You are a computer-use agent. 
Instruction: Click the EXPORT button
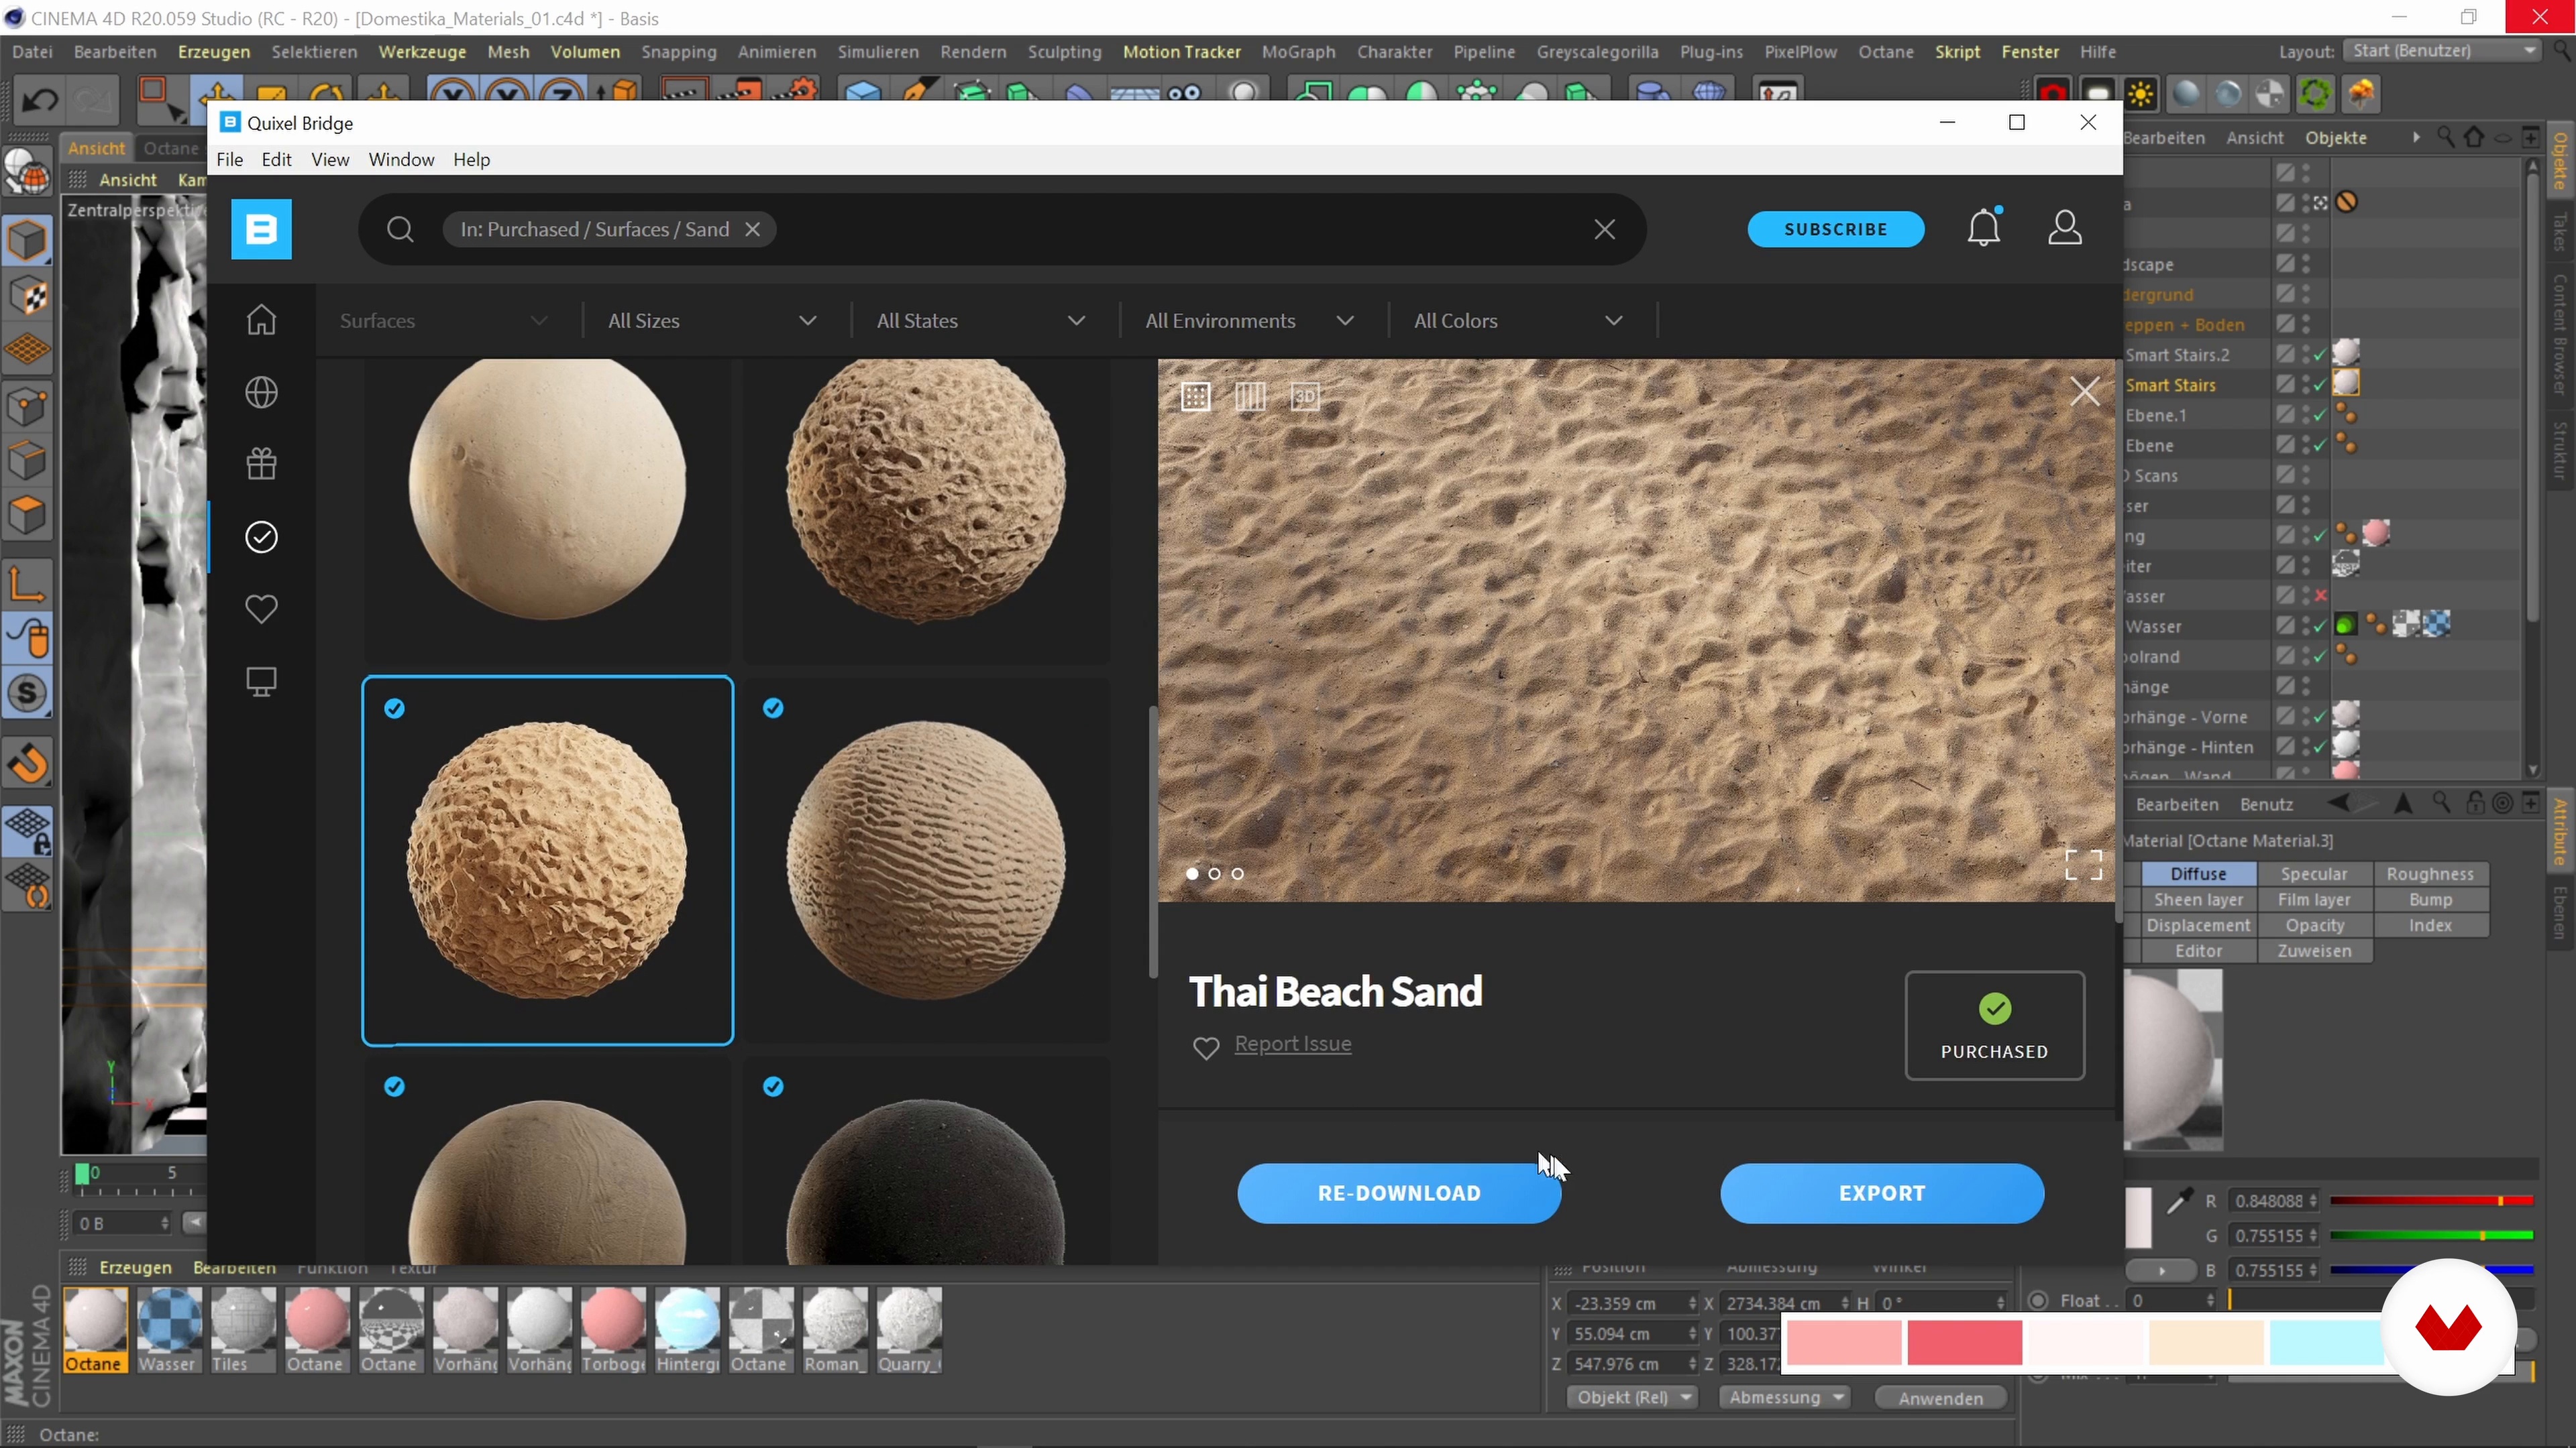[x=1882, y=1193]
